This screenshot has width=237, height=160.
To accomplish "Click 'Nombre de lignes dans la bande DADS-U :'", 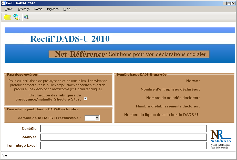I will coord(162,115).
